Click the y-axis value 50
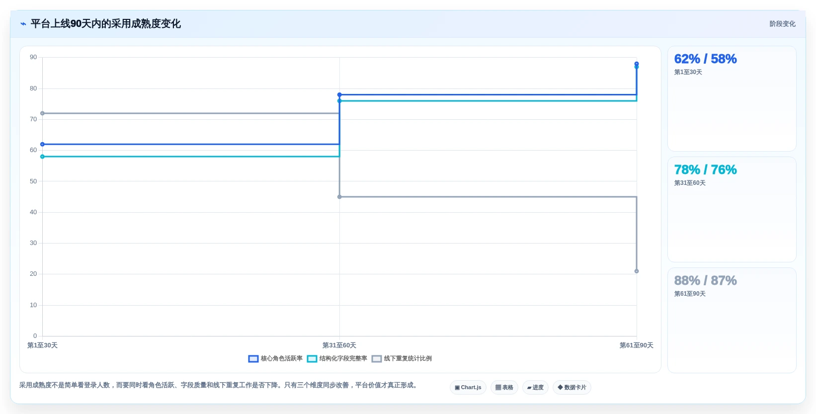The width and height of the screenshot is (816, 414). [33, 181]
